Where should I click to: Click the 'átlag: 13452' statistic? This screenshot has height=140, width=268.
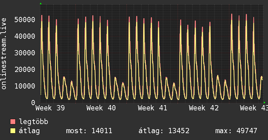point(164,131)
